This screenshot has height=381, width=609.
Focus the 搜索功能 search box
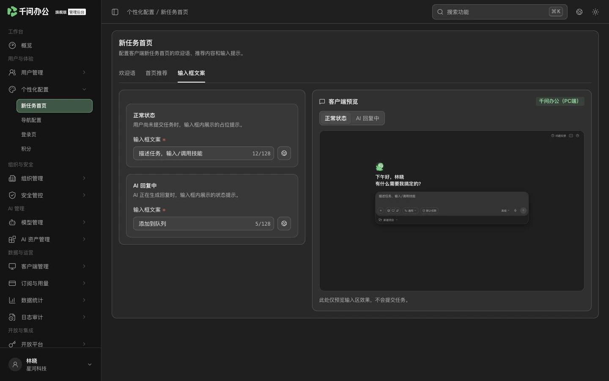(499, 12)
